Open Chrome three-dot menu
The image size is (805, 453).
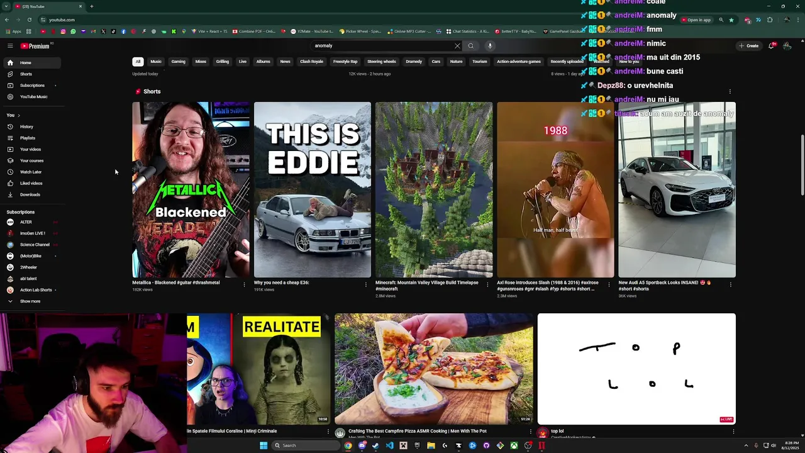797,20
